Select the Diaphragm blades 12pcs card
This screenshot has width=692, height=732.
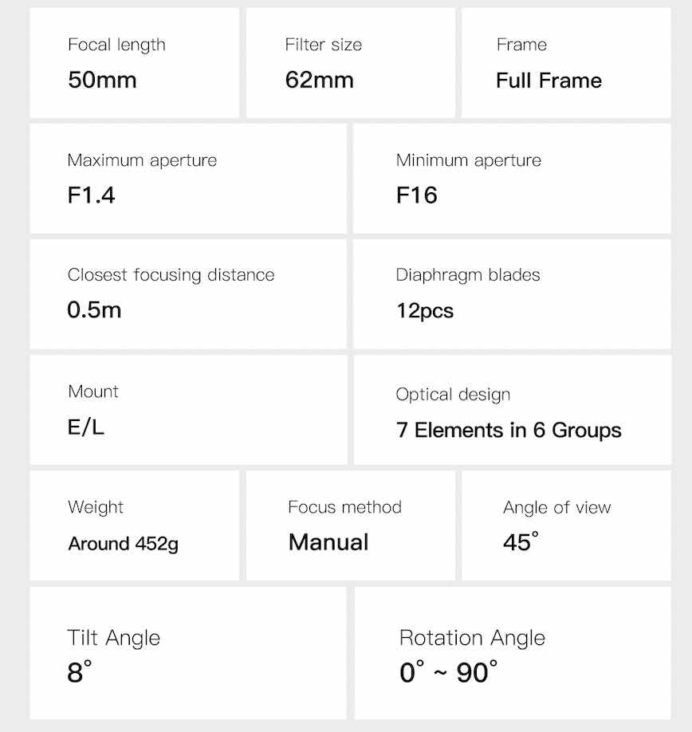point(512,294)
